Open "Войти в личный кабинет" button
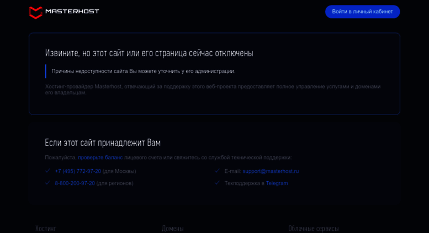 click(x=362, y=12)
